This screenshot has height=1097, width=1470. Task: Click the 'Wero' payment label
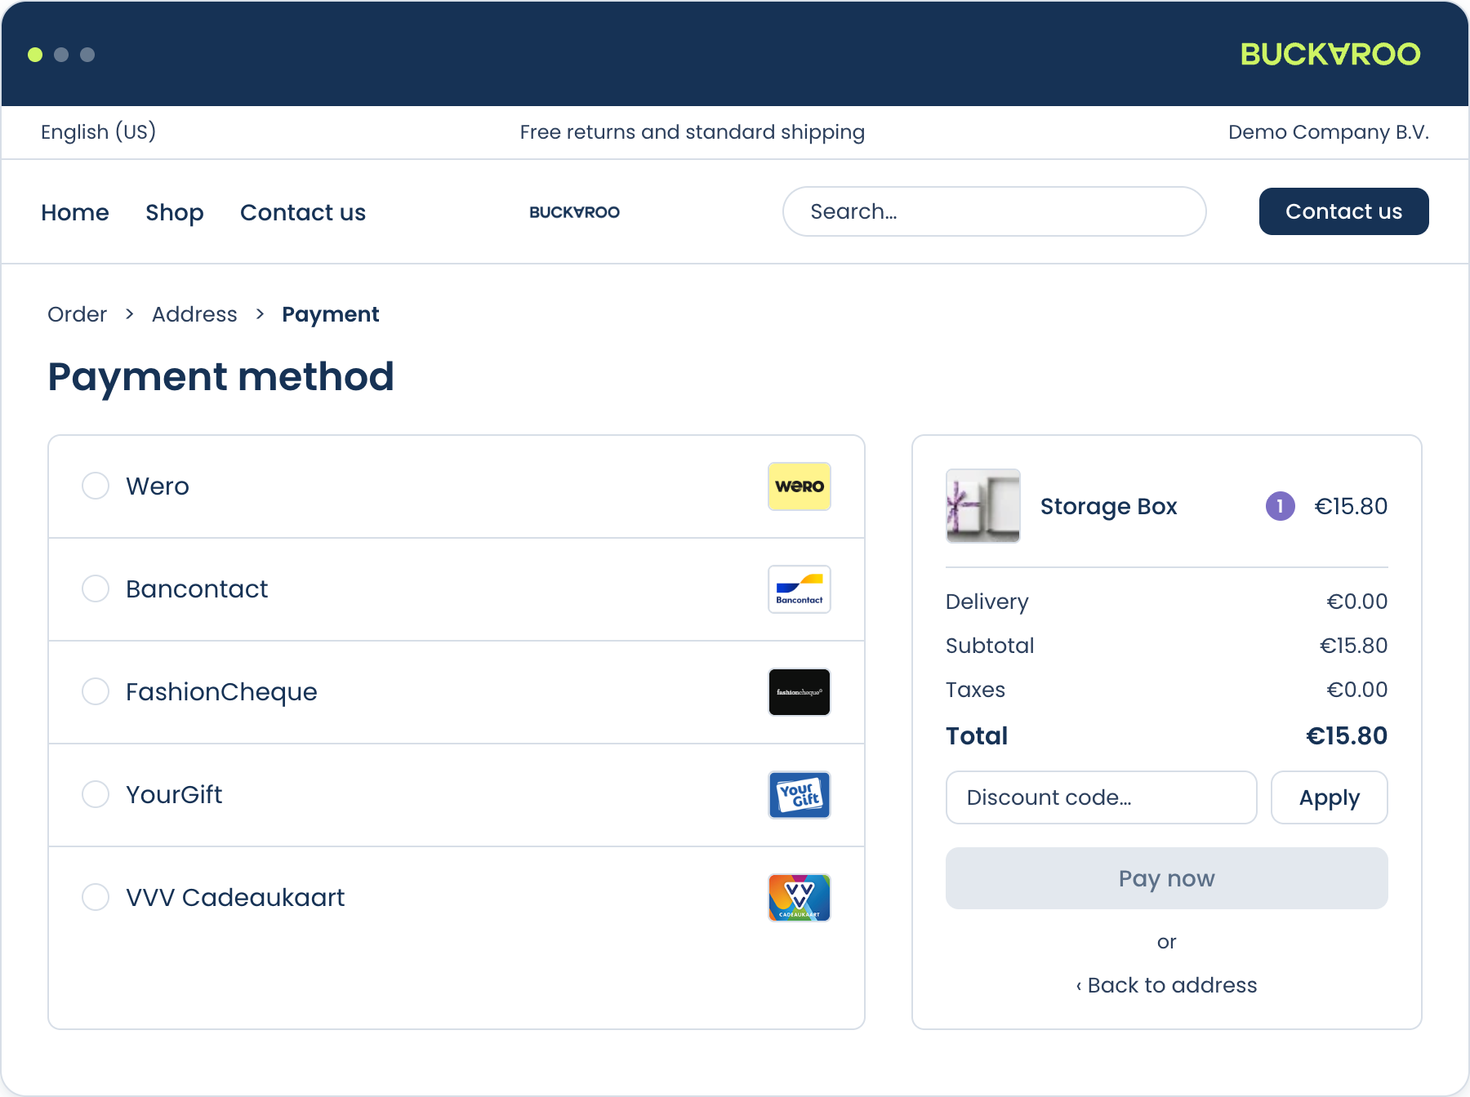click(x=158, y=486)
